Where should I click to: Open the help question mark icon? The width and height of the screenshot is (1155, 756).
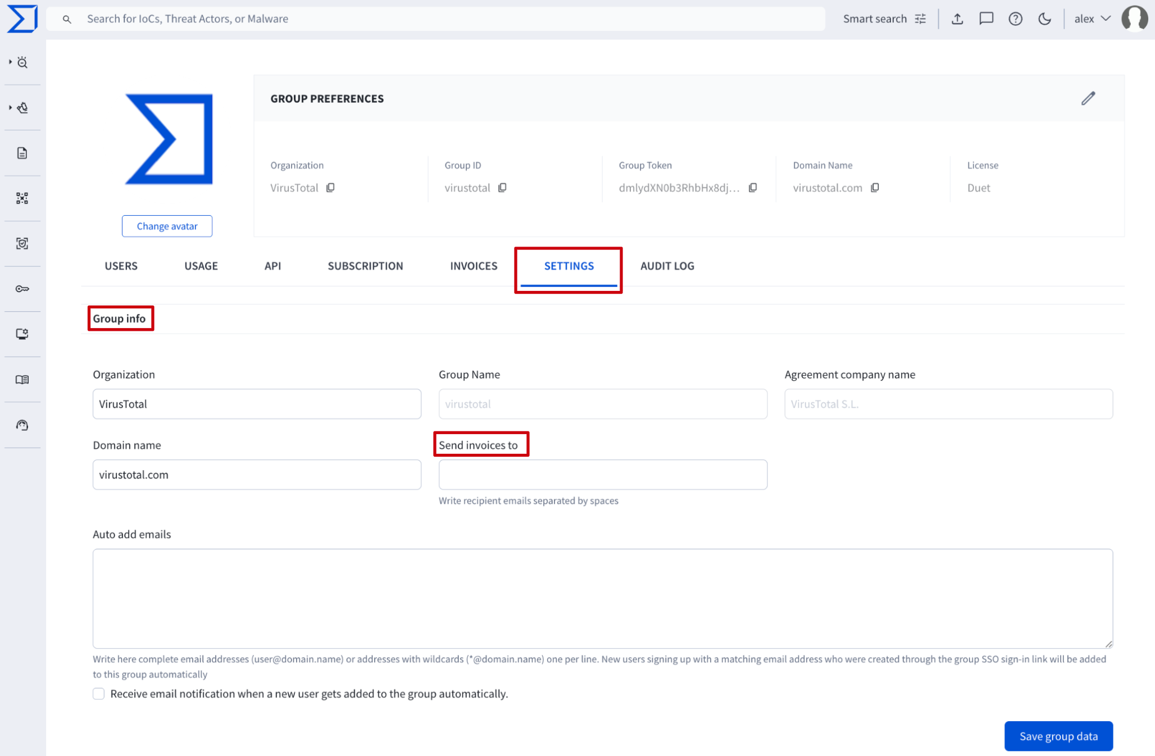pyautogui.click(x=1015, y=19)
